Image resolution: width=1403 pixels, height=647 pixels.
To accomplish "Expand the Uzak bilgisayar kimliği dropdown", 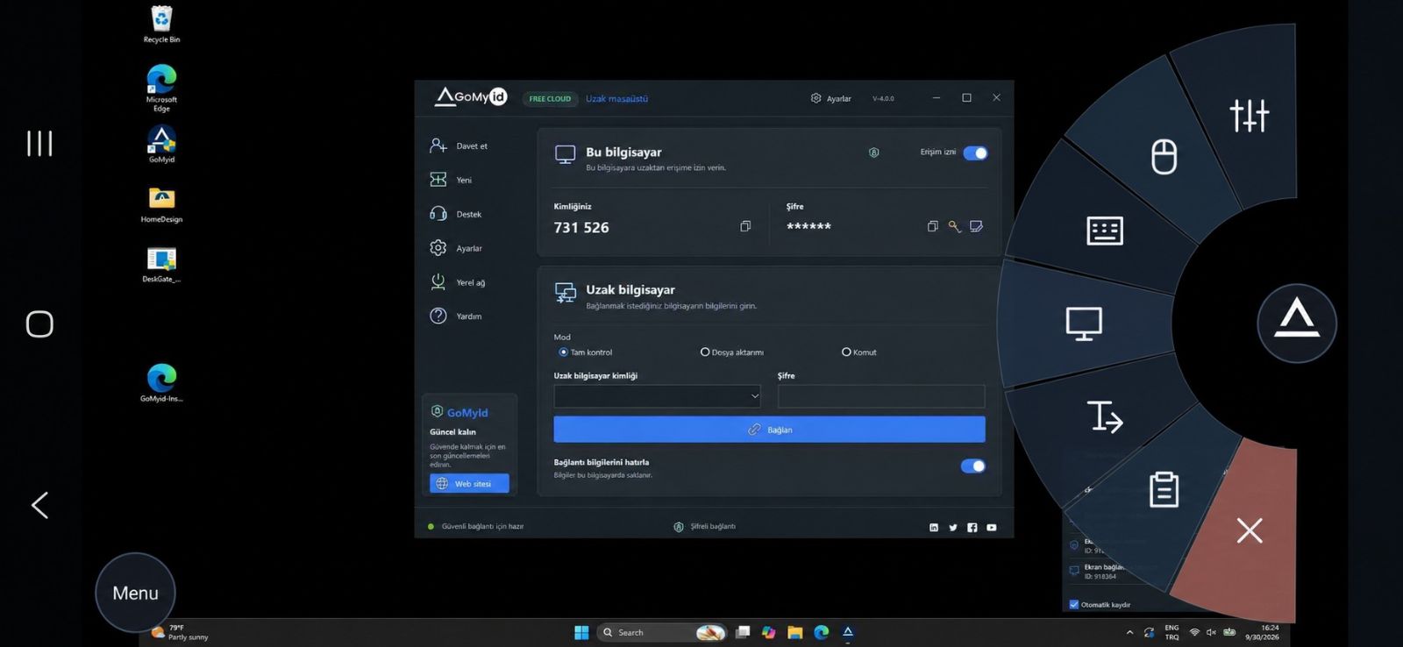I will click(754, 396).
